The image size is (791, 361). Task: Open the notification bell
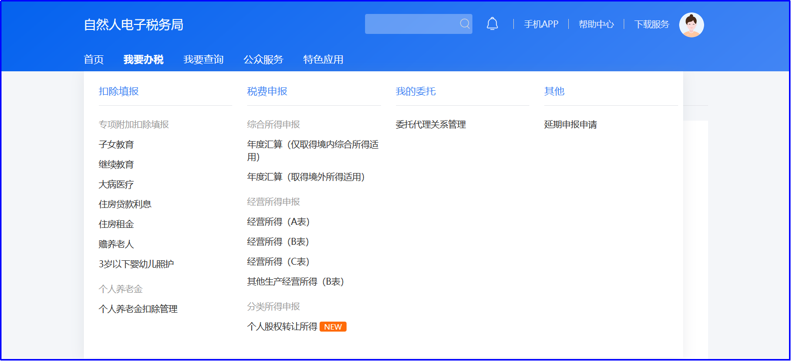(492, 24)
